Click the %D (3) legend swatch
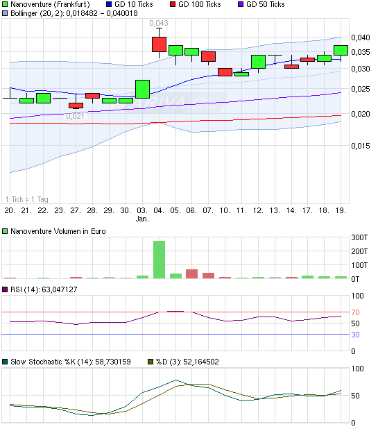The height and width of the screenshot is (438, 378). (151, 362)
